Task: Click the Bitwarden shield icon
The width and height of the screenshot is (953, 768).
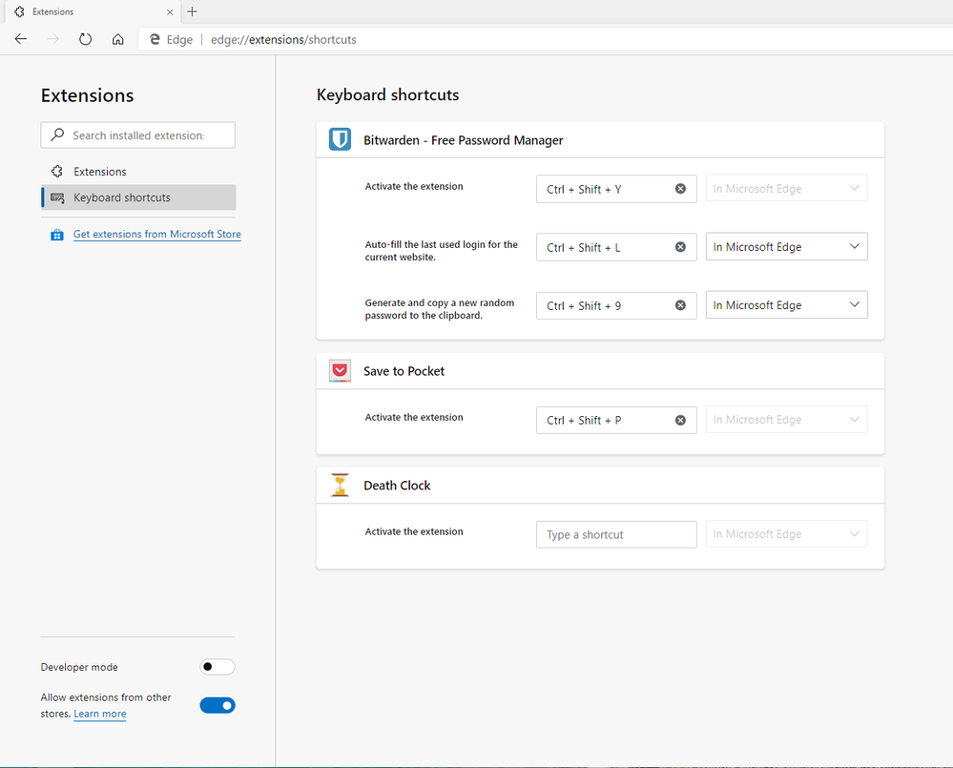Action: point(340,139)
